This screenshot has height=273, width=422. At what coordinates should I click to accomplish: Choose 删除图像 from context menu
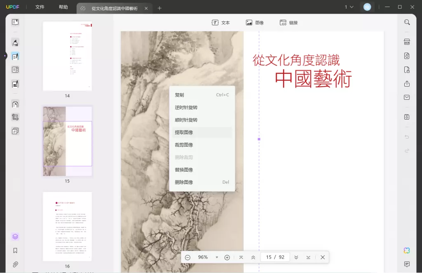pyautogui.click(x=202, y=182)
